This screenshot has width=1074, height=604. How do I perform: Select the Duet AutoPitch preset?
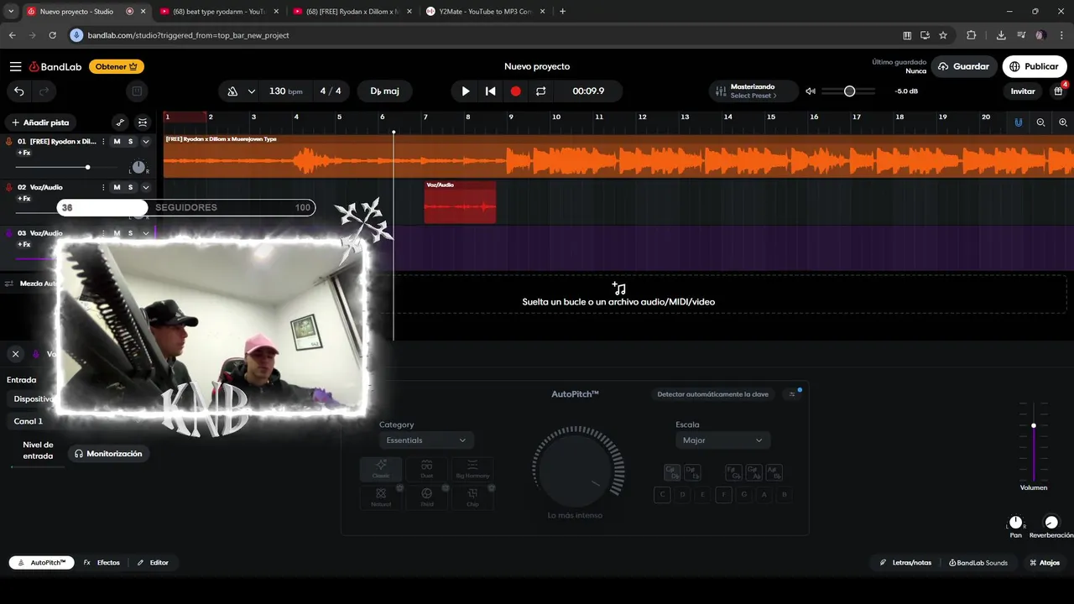click(x=427, y=469)
